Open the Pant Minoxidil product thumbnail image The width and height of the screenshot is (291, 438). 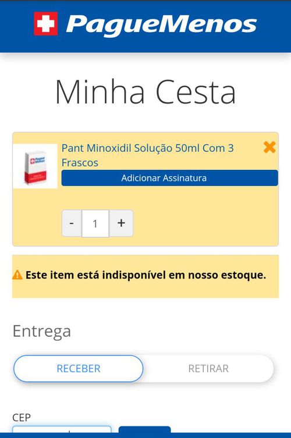point(36,166)
